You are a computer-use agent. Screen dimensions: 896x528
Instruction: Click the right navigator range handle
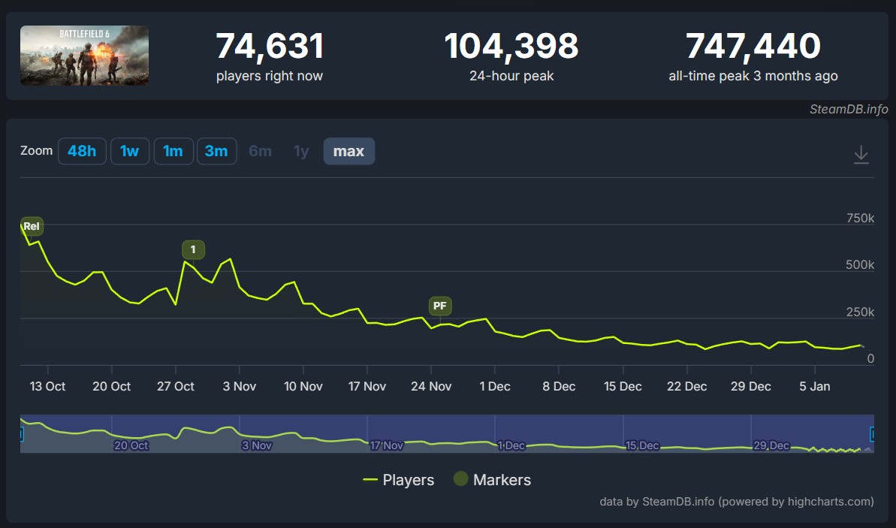coord(873,434)
